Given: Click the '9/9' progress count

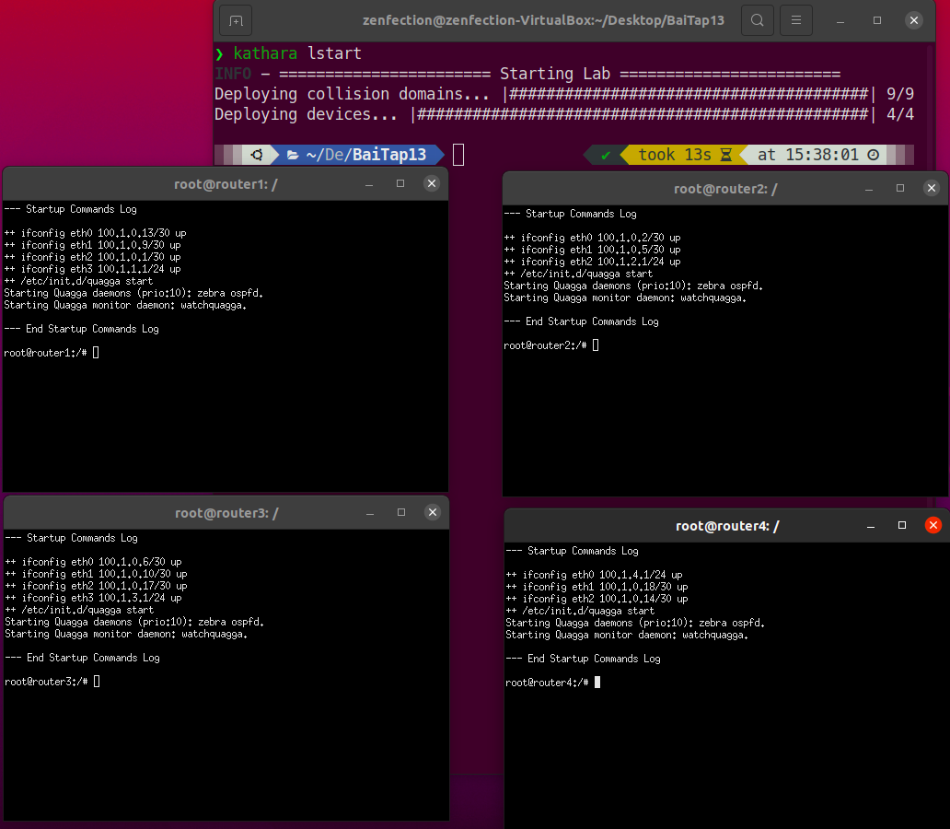Looking at the screenshot, I should pyautogui.click(x=900, y=94).
